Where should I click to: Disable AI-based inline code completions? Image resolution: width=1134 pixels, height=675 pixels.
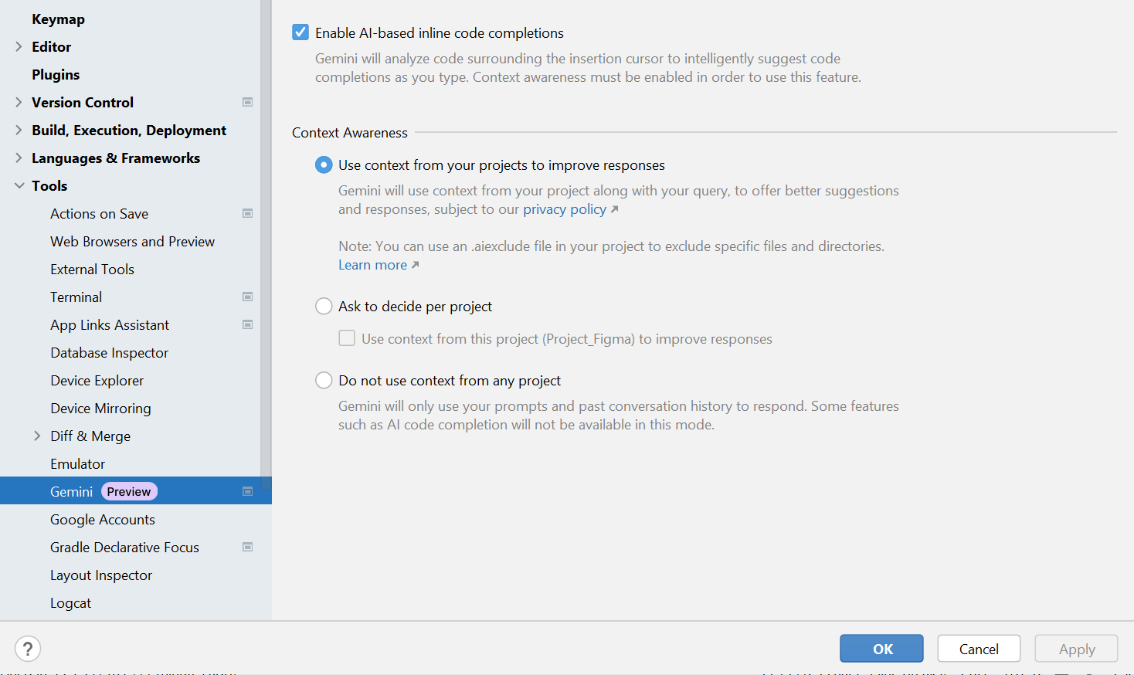(x=300, y=32)
